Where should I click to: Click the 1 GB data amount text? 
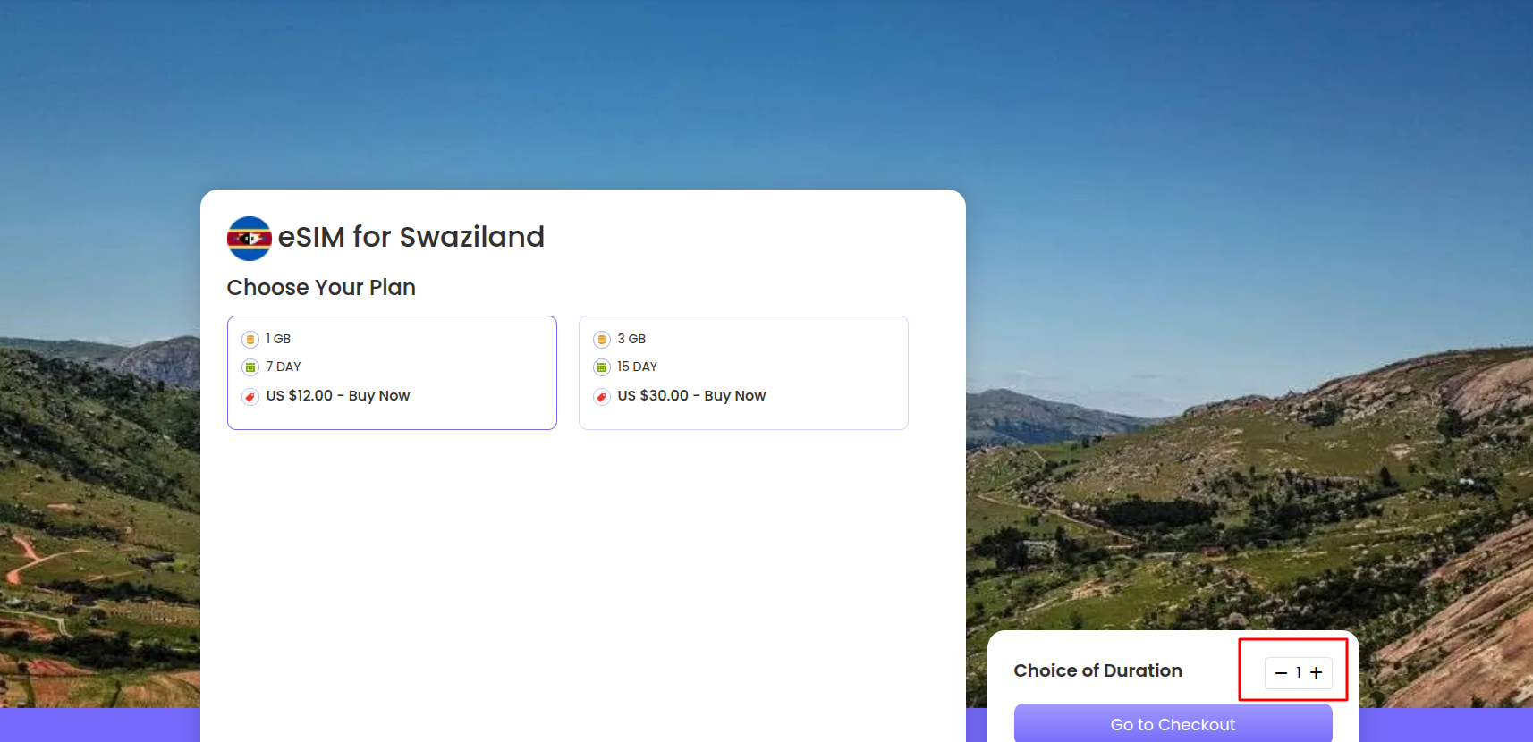tap(278, 339)
